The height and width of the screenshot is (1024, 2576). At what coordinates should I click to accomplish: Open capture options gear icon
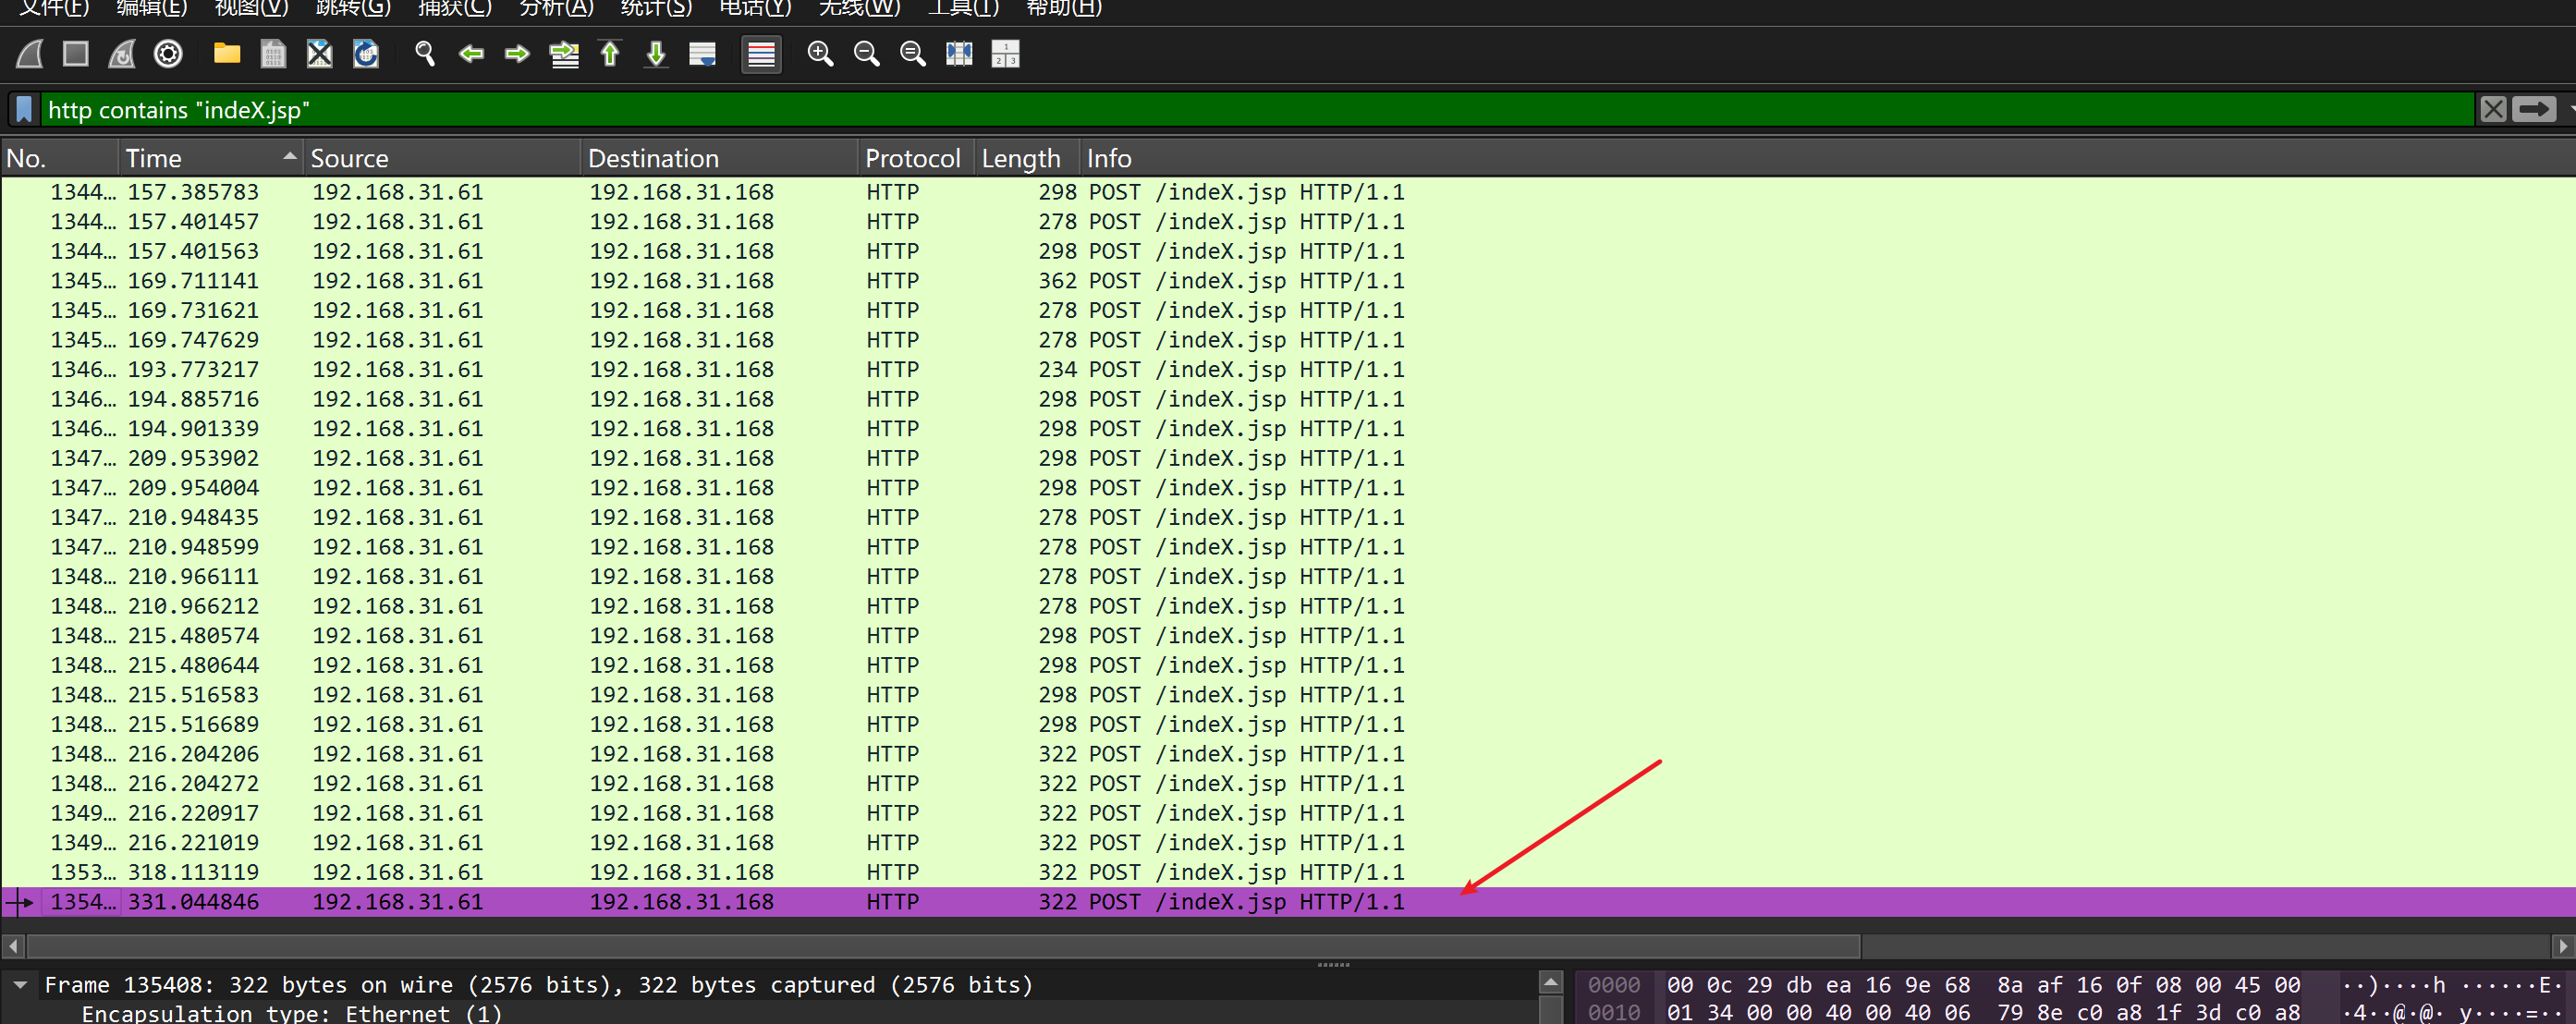pos(168,54)
